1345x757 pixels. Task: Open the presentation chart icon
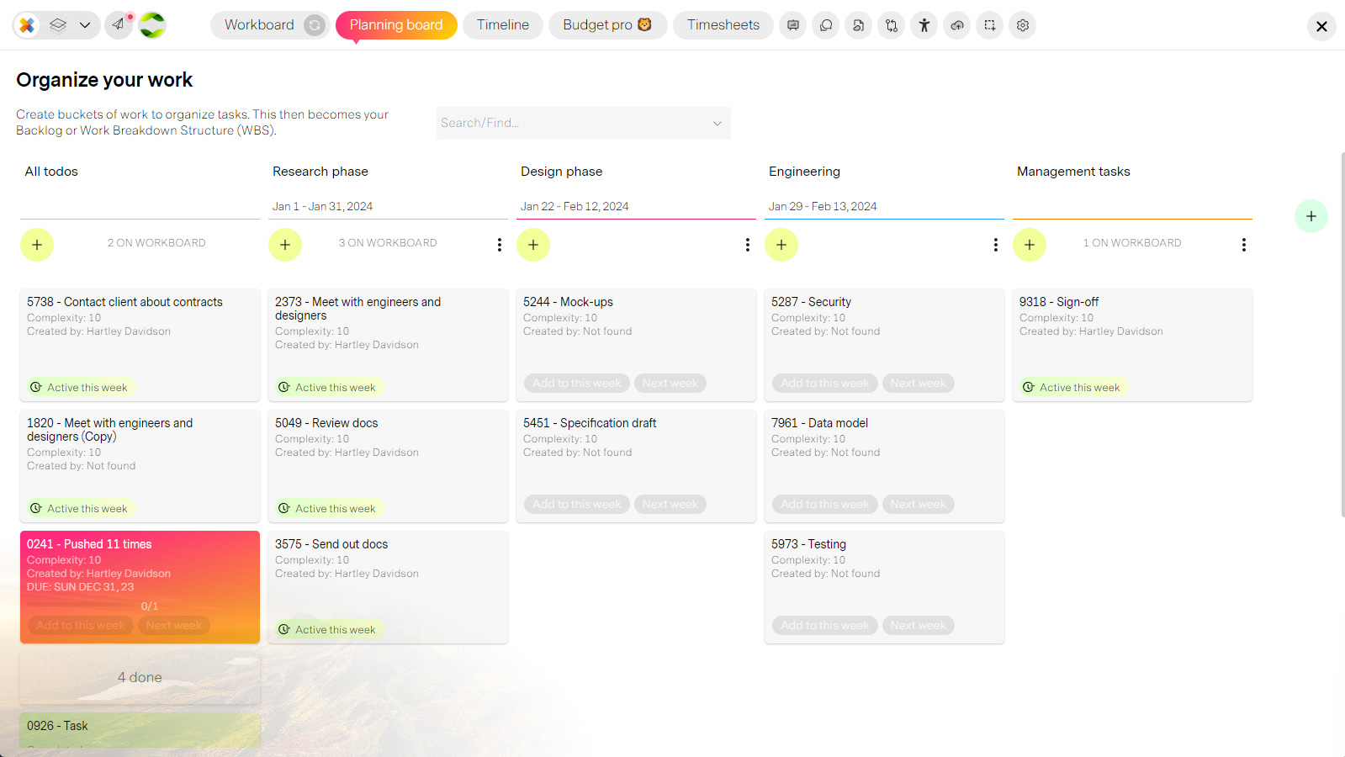(793, 25)
